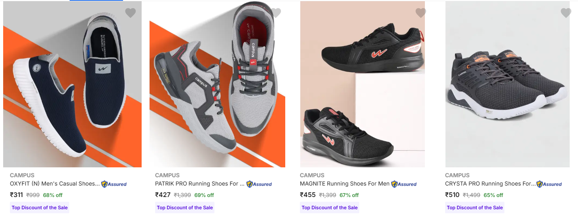Image resolution: width=578 pixels, height=216 pixels.
Task: Toggle wishlist heart for CRYSTA PRO shoes
Action: (566, 13)
